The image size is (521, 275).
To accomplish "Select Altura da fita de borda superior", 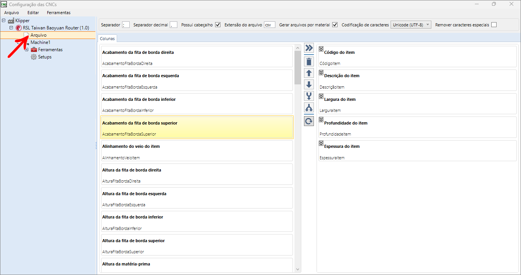I will [197, 245].
